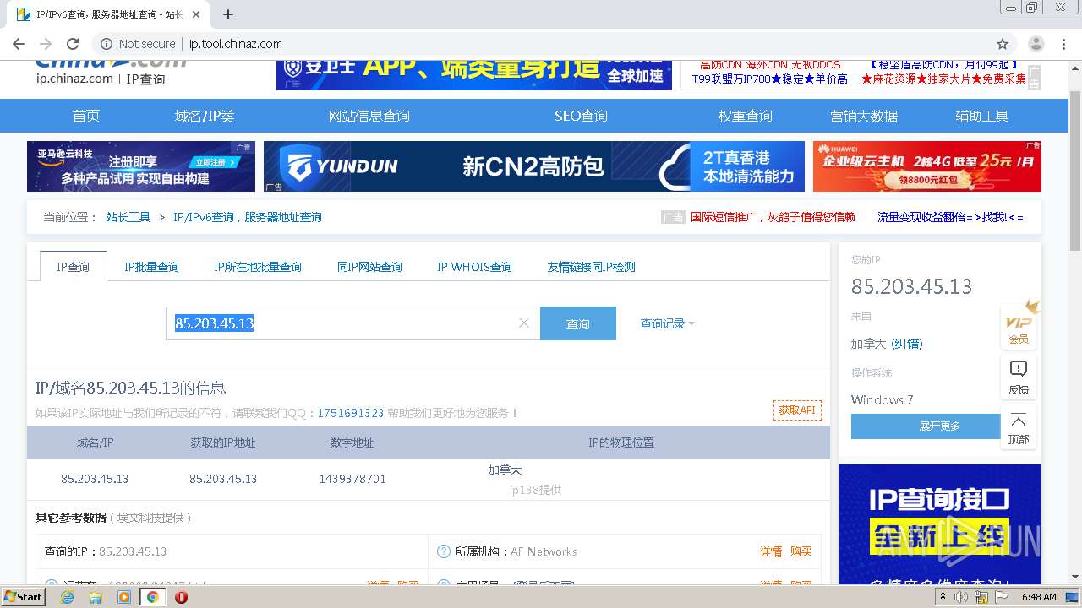Open the IP查询接口 sidebar banner
This screenshot has height=608, width=1082.
pyautogui.click(x=939, y=524)
